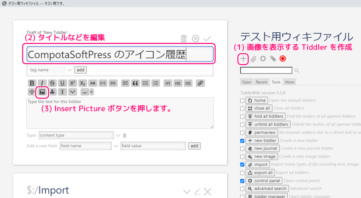Apply Heading 3 formatting
The image size is (361, 198).
tap(188, 83)
